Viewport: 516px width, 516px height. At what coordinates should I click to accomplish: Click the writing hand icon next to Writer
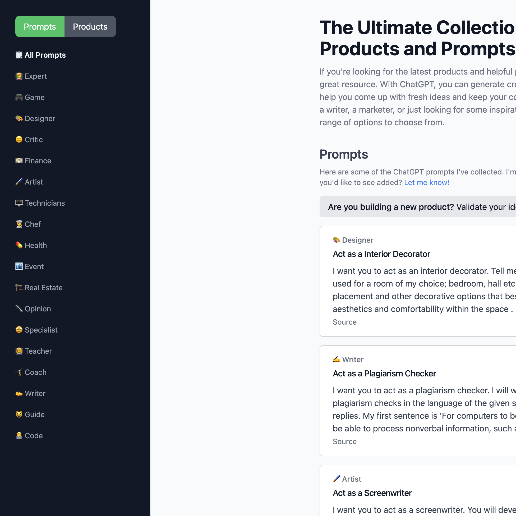pyautogui.click(x=19, y=393)
